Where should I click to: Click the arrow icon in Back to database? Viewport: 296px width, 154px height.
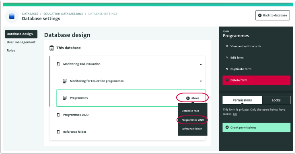click(260, 15)
